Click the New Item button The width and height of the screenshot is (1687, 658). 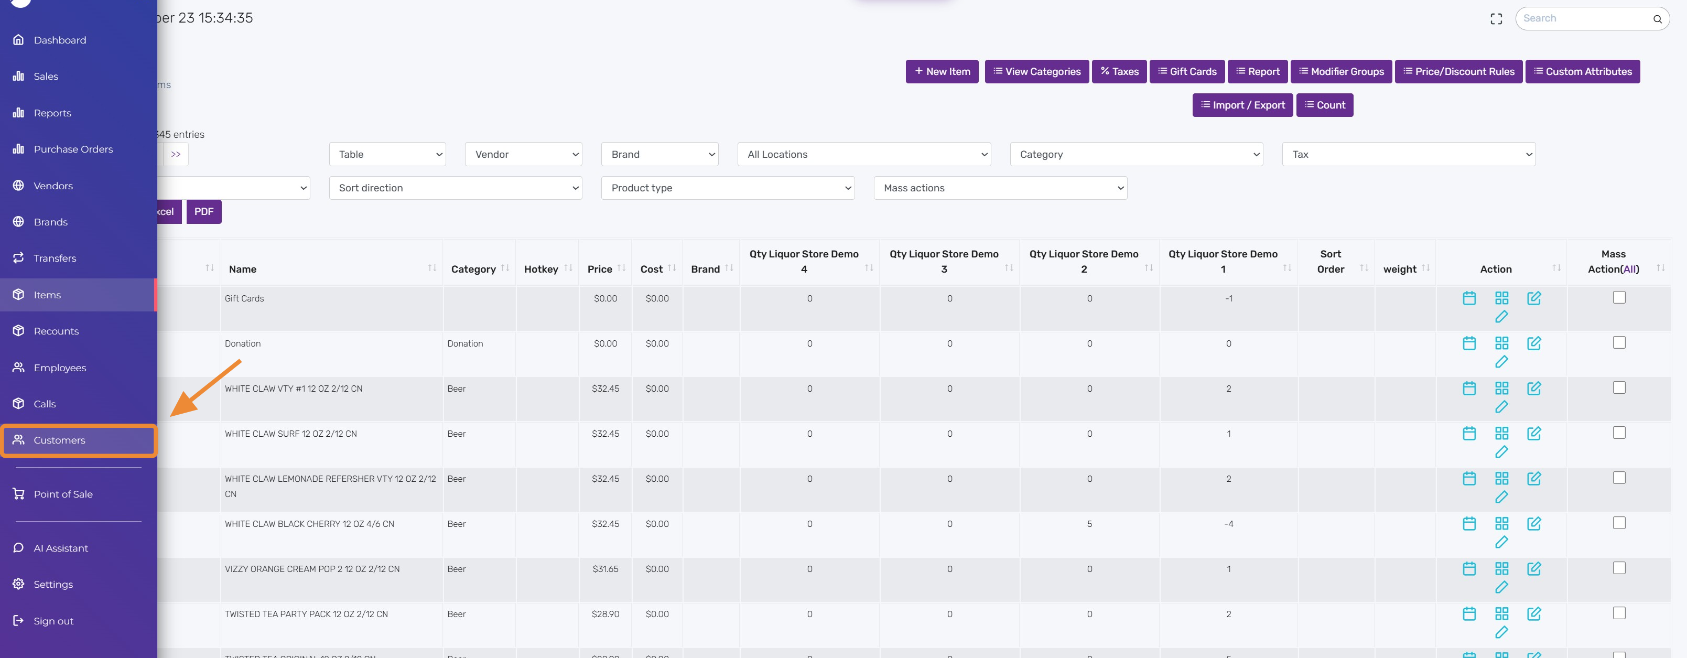(x=942, y=71)
